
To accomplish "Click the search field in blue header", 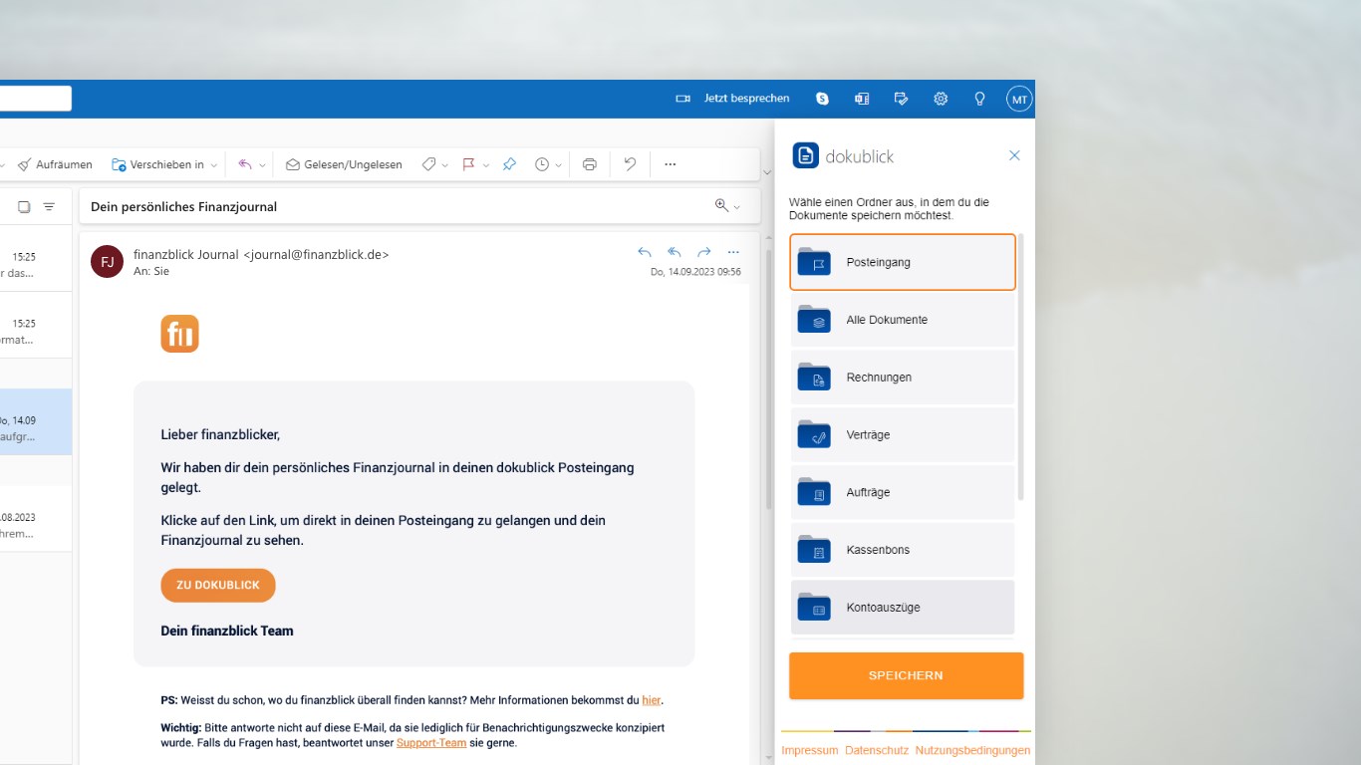I will (x=36, y=99).
